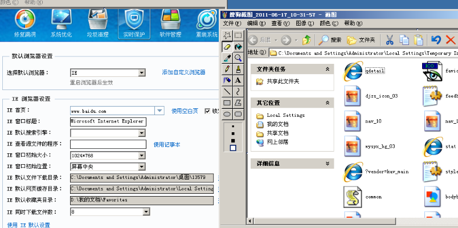Open the 编辑 (Edit) menu in Paint
The width and height of the screenshot is (458, 228).
(x=256, y=23)
